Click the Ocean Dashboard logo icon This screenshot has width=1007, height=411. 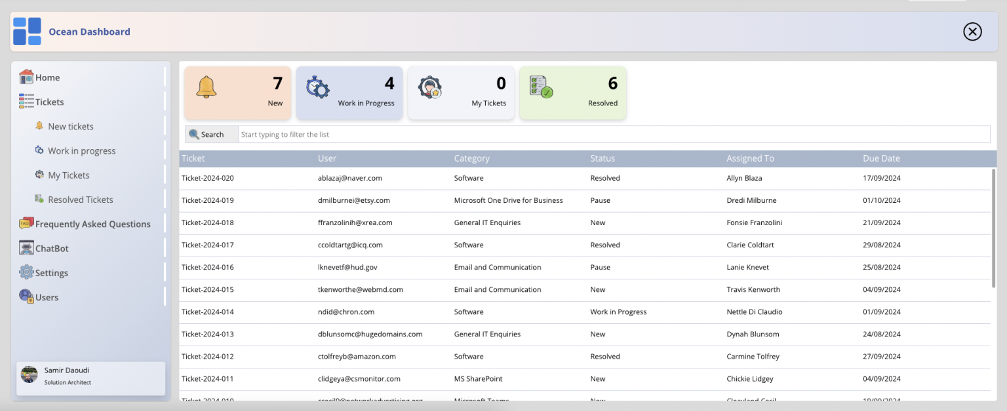click(27, 31)
